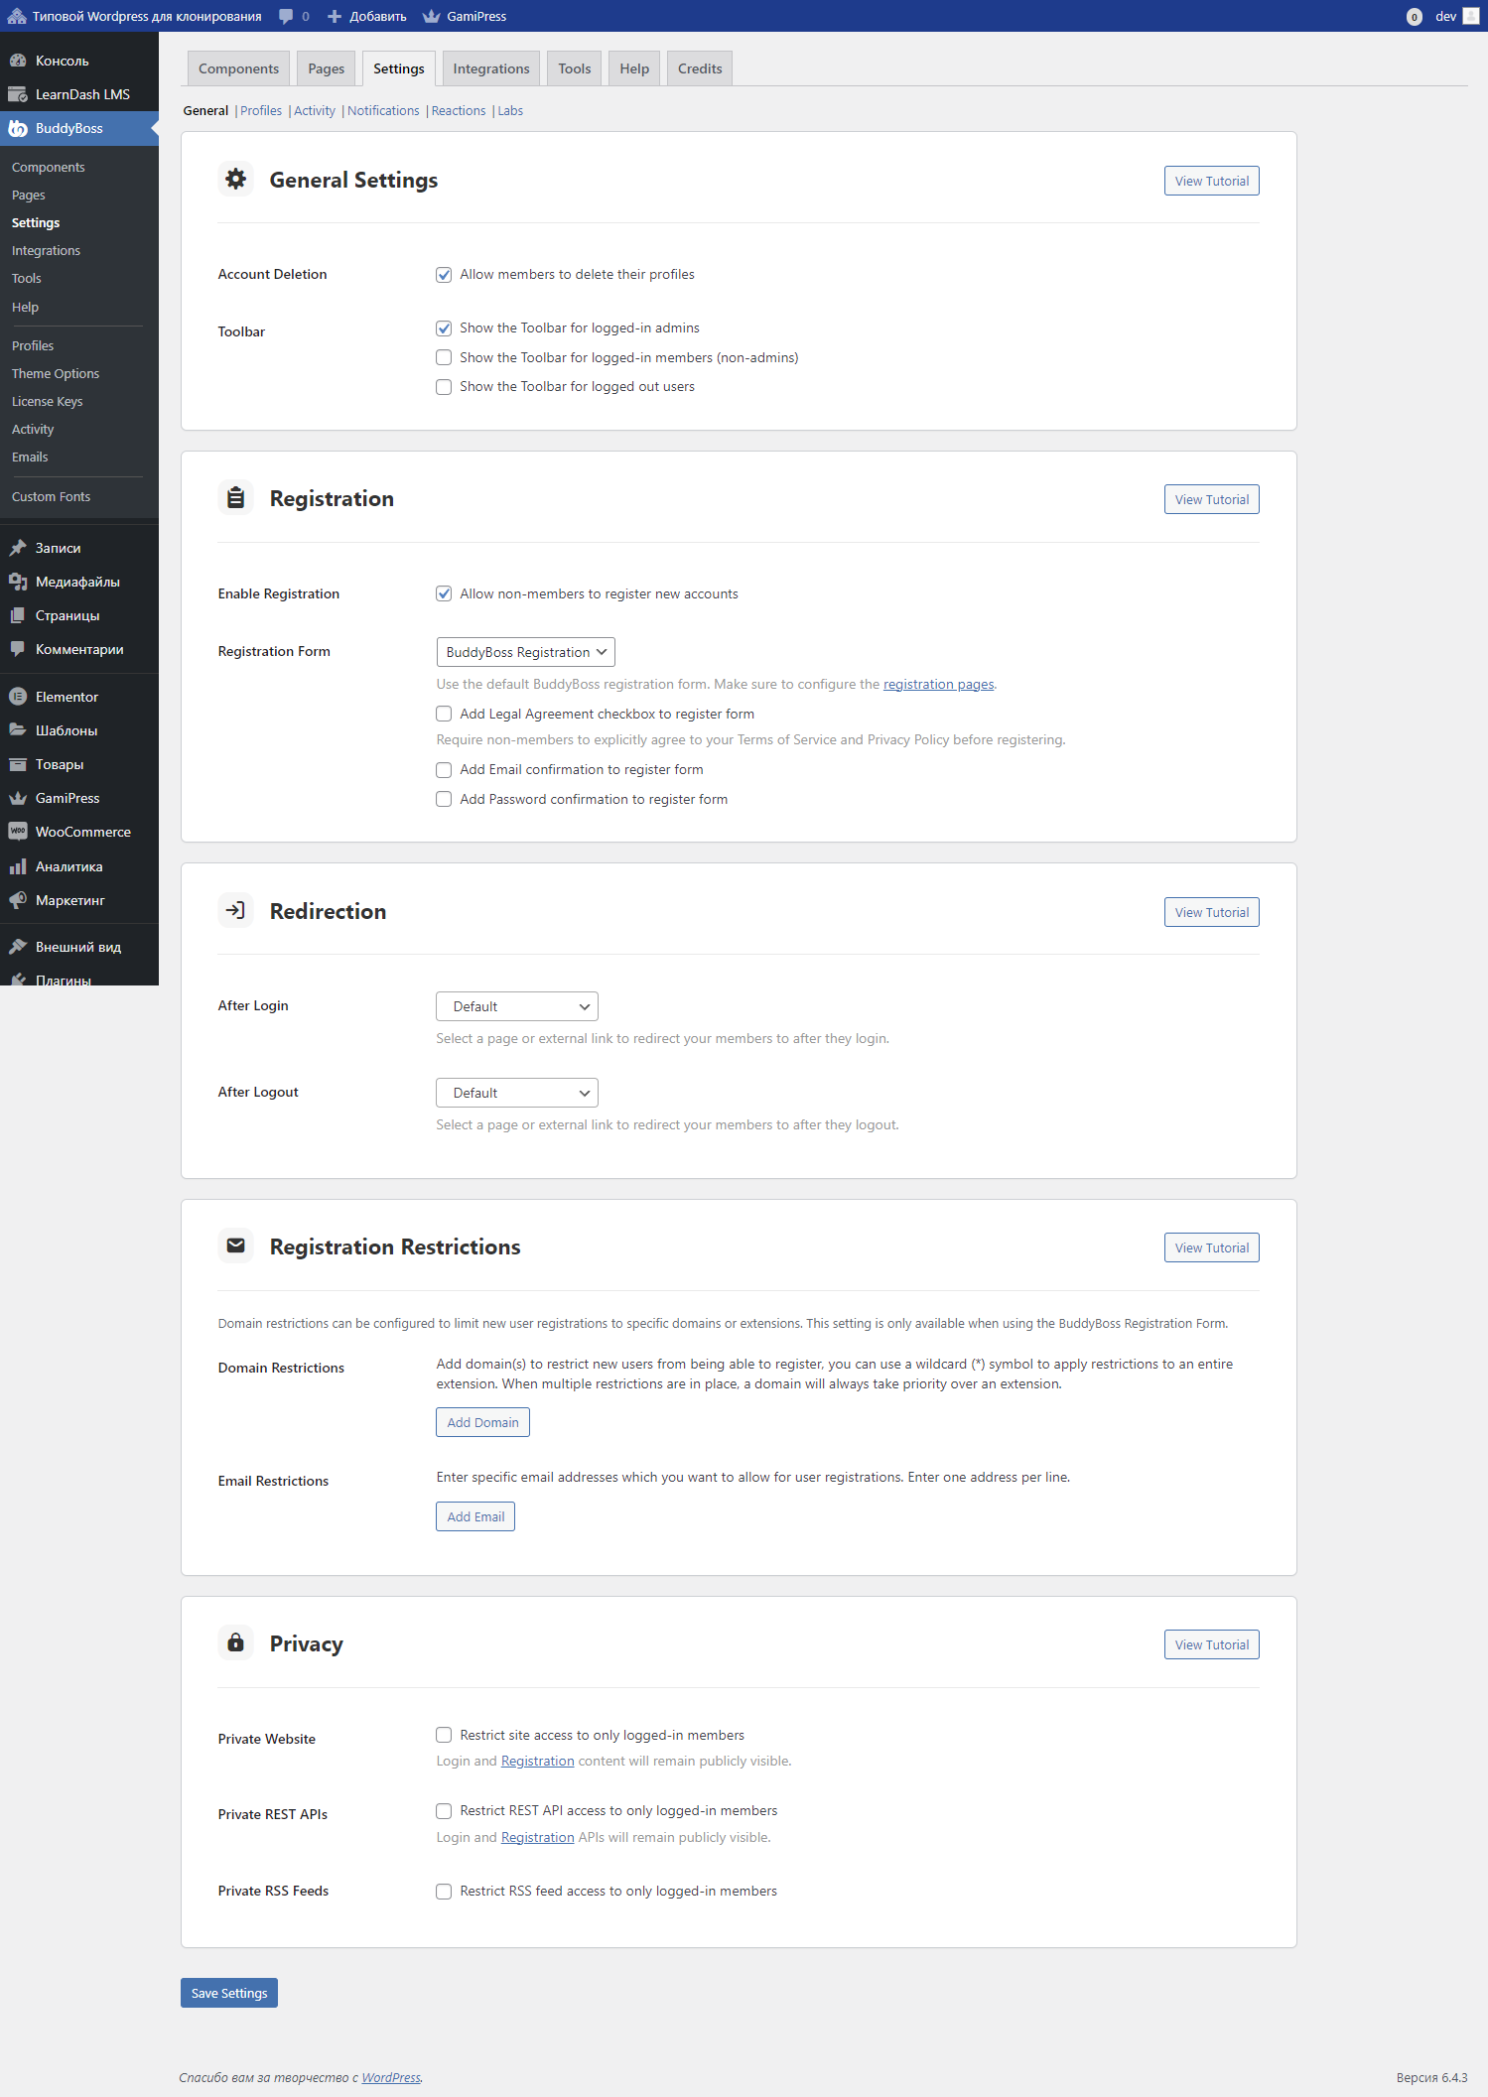Open the Credits tab
Image resolution: width=1488 pixels, height=2097 pixels.
[x=700, y=68]
